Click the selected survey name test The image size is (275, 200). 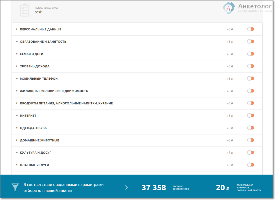tap(38, 12)
